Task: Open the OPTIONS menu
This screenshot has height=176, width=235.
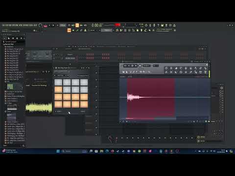Action: point(26,25)
